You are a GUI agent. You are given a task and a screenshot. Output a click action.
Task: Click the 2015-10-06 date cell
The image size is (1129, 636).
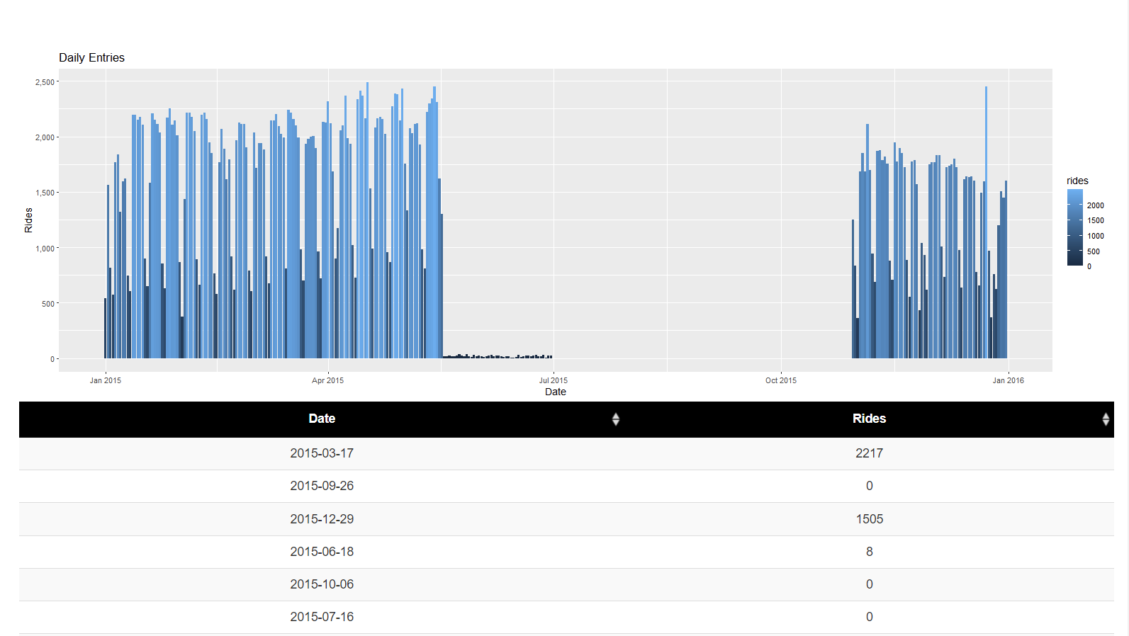click(x=322, y=584)
